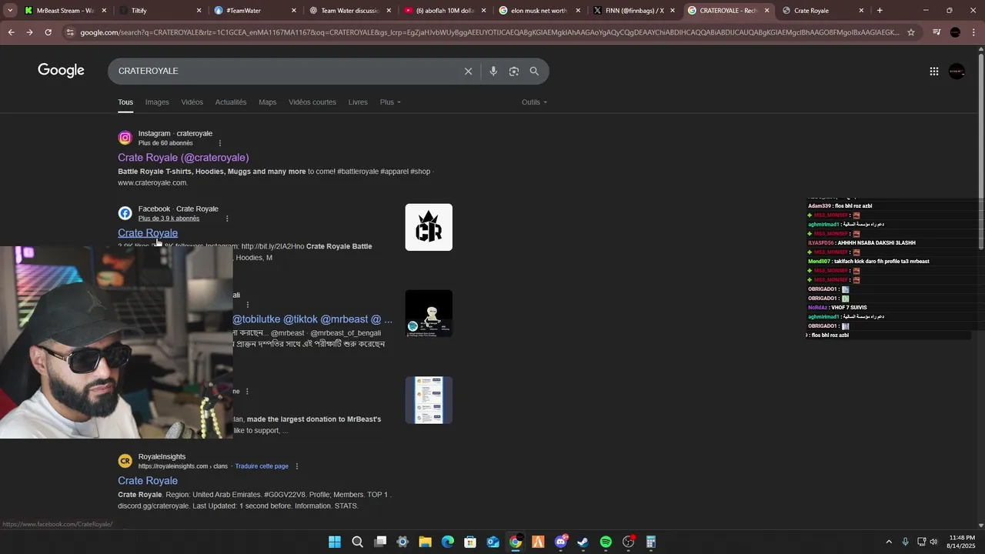Open Spotify from the taskbar
This screenshot has height=554, width=985.
click(606, 542)
